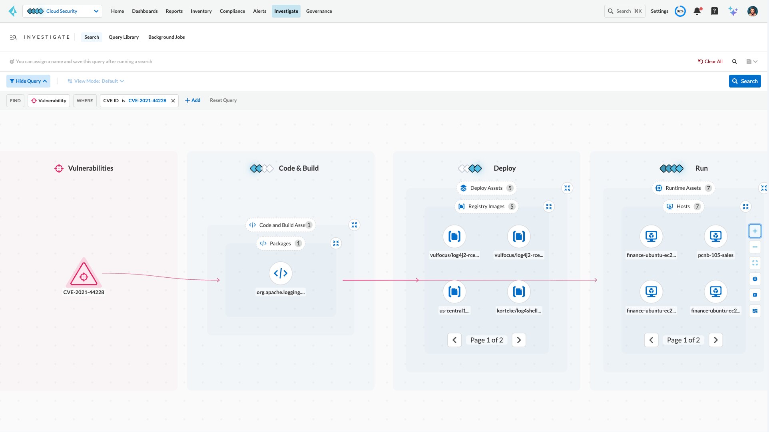Zoom in using the plus icon on graph
769x432 pixels.
[755, 231]
